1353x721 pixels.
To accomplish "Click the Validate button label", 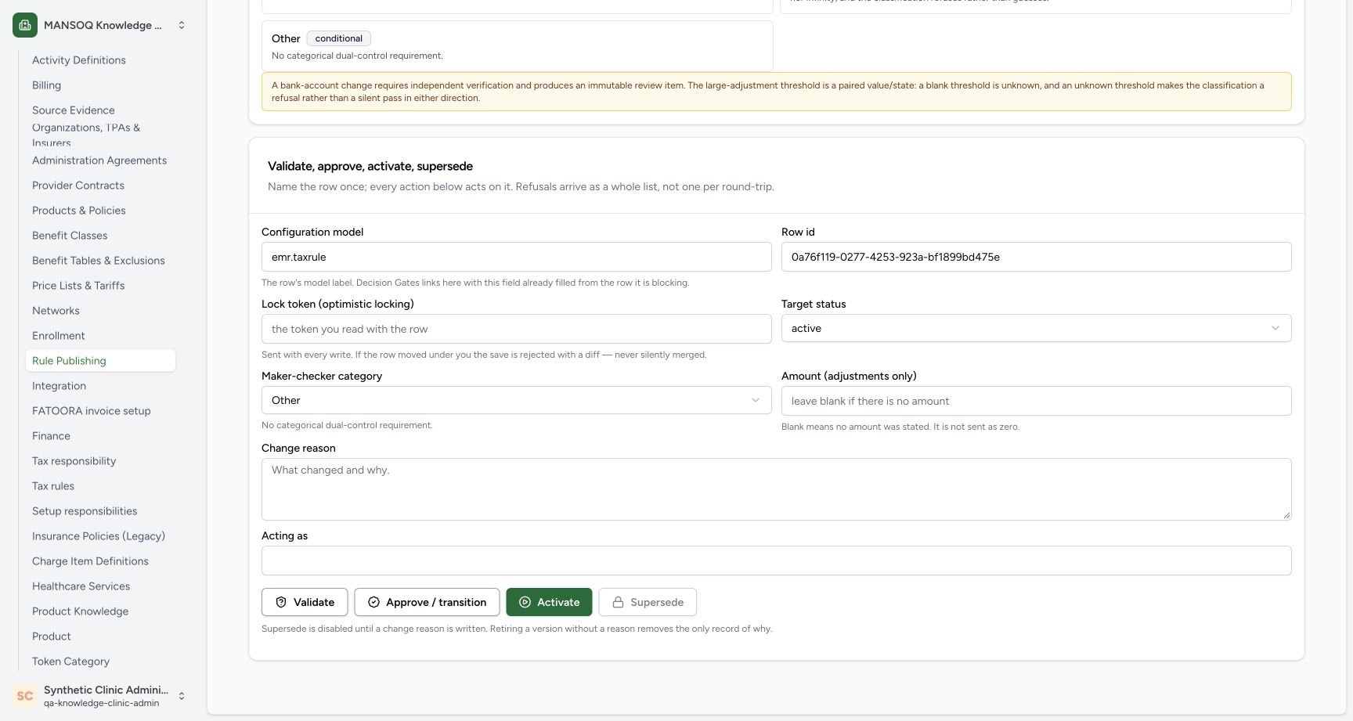I will click(314, 602).
